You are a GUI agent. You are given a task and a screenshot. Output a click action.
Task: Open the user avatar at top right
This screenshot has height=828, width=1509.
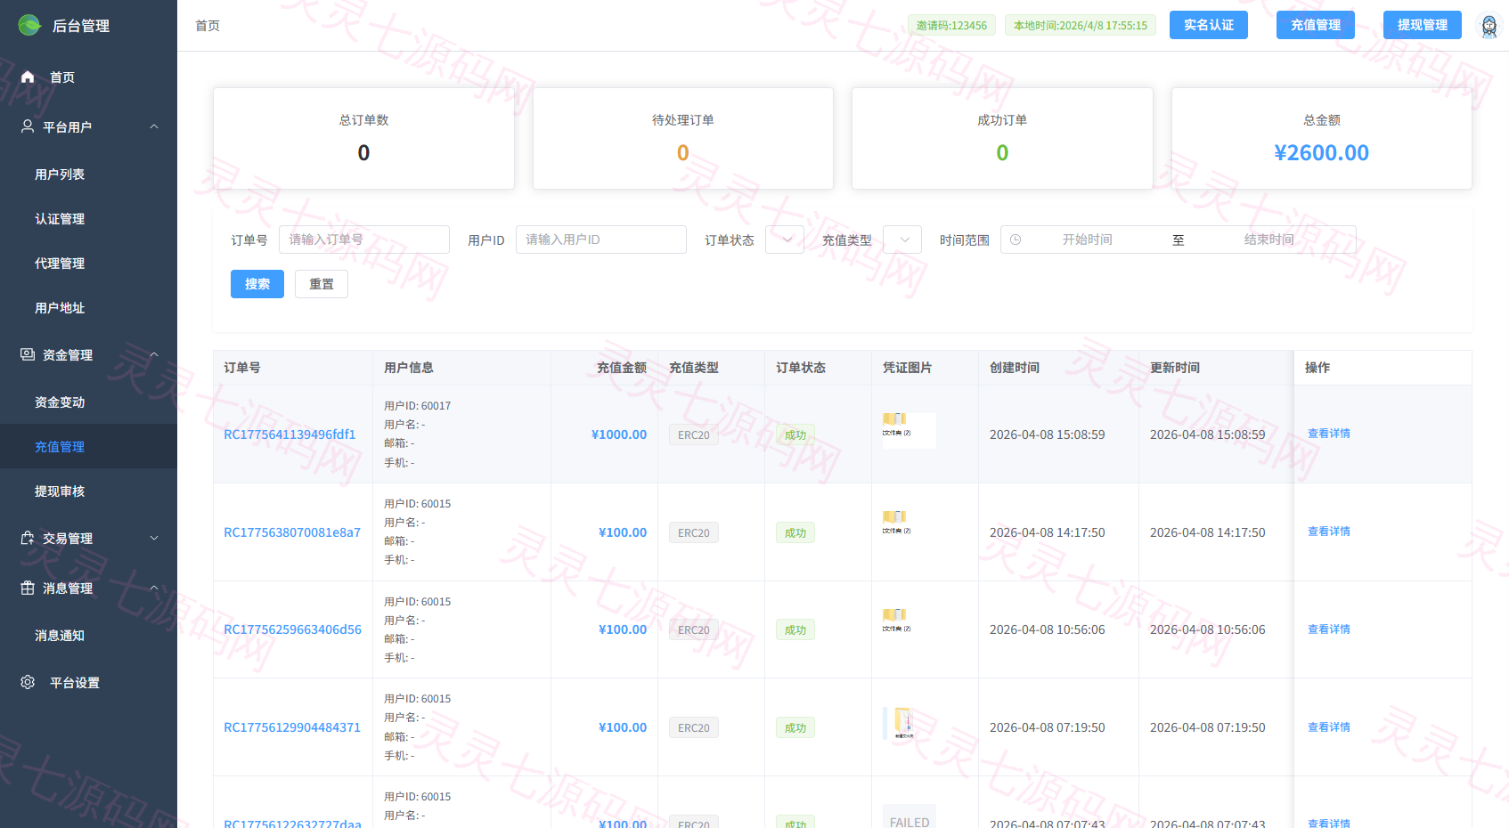tap(1489, 26)
